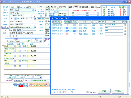Viewport: 131px width, 98px height.
Task: Switch to the 注意 tab
Action: coord(87,7)
